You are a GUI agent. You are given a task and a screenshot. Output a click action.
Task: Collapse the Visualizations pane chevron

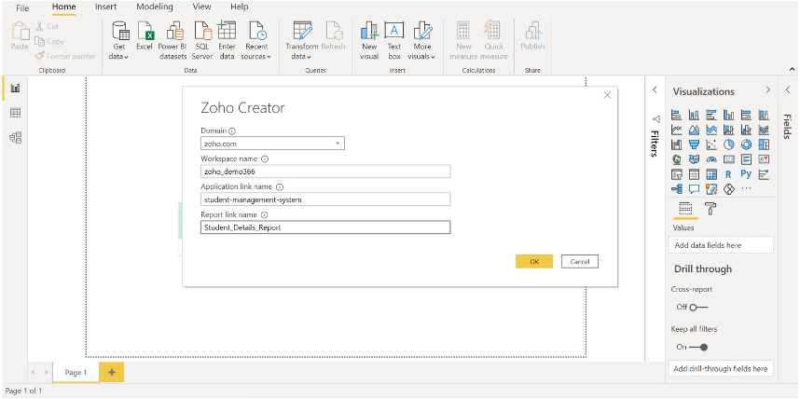[768, 89]
